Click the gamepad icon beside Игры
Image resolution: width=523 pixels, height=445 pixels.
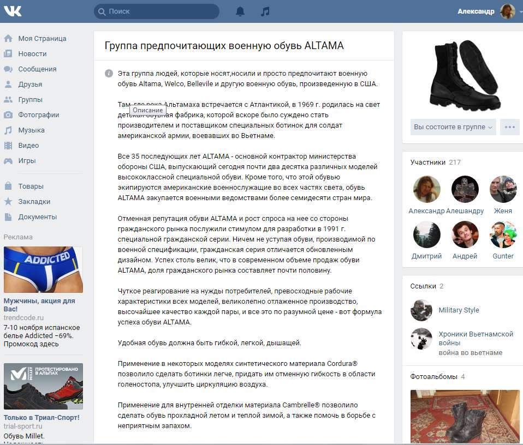point(8,161)
